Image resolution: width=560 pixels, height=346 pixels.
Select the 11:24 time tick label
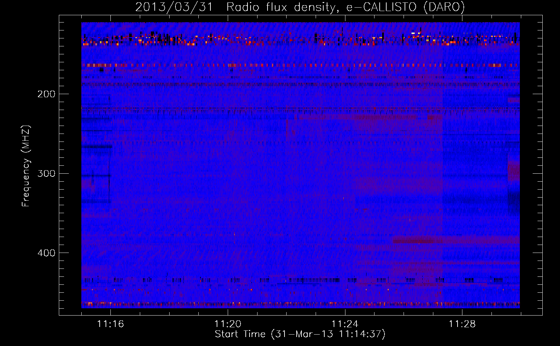(345, 324)
